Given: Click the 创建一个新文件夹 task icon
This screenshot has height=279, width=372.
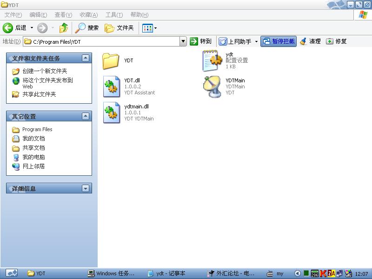Looking at the screenshot, I should [x=16, y=71].
